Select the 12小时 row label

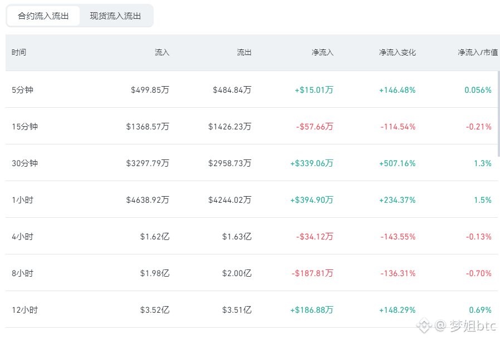pyautogui.click(x=25, y=310)
